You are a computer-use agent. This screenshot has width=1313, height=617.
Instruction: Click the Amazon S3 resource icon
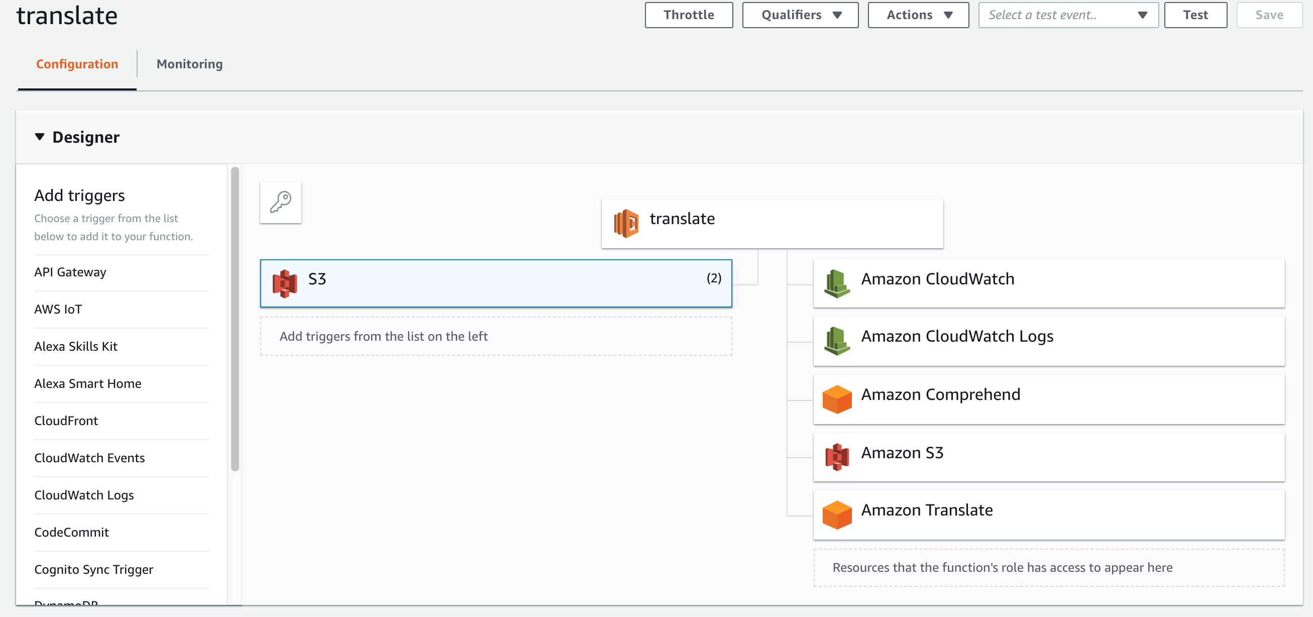[836, 456]
